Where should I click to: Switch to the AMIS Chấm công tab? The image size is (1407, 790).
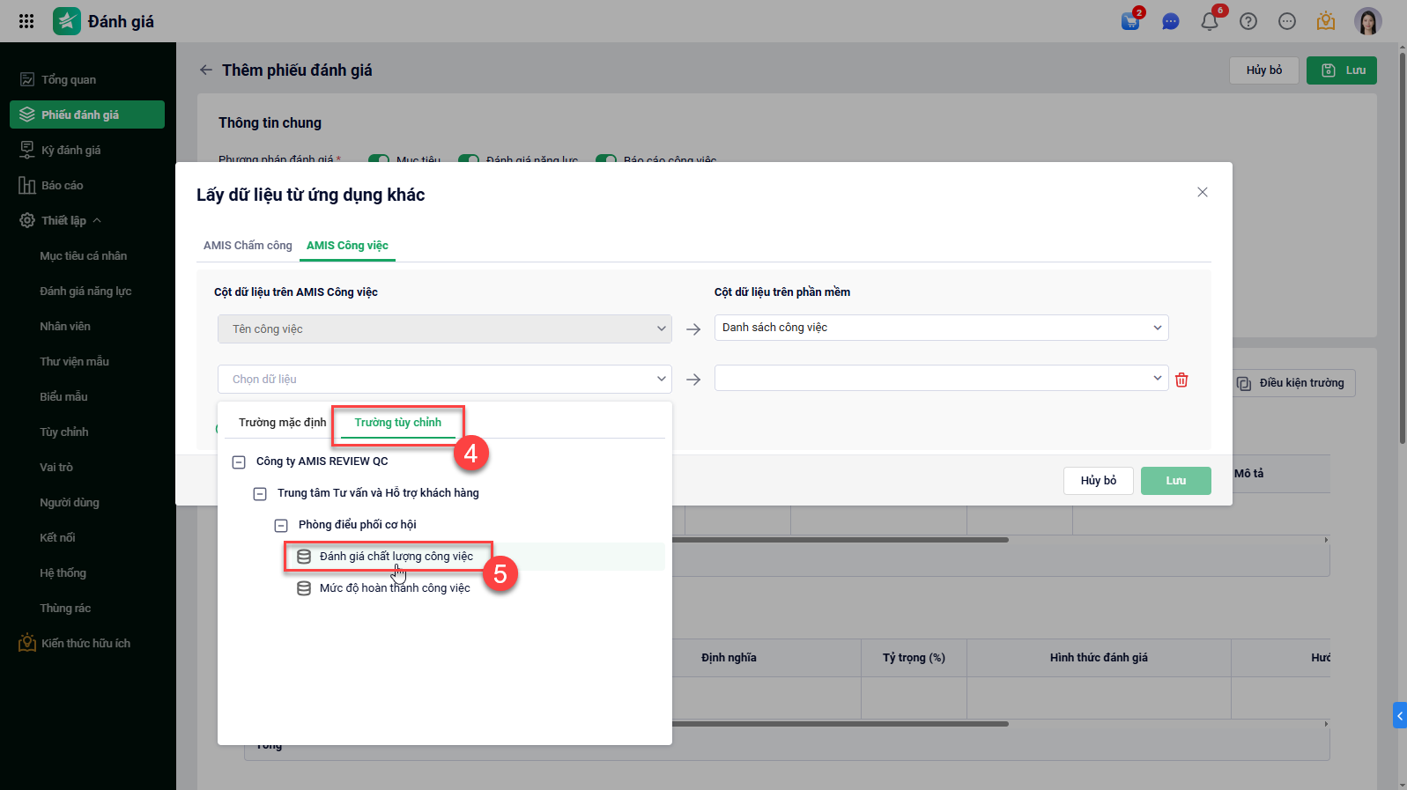[x=248, y=246]
